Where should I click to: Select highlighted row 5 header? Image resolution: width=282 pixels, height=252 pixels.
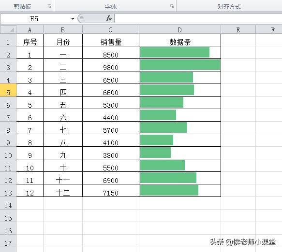(8, 90)
